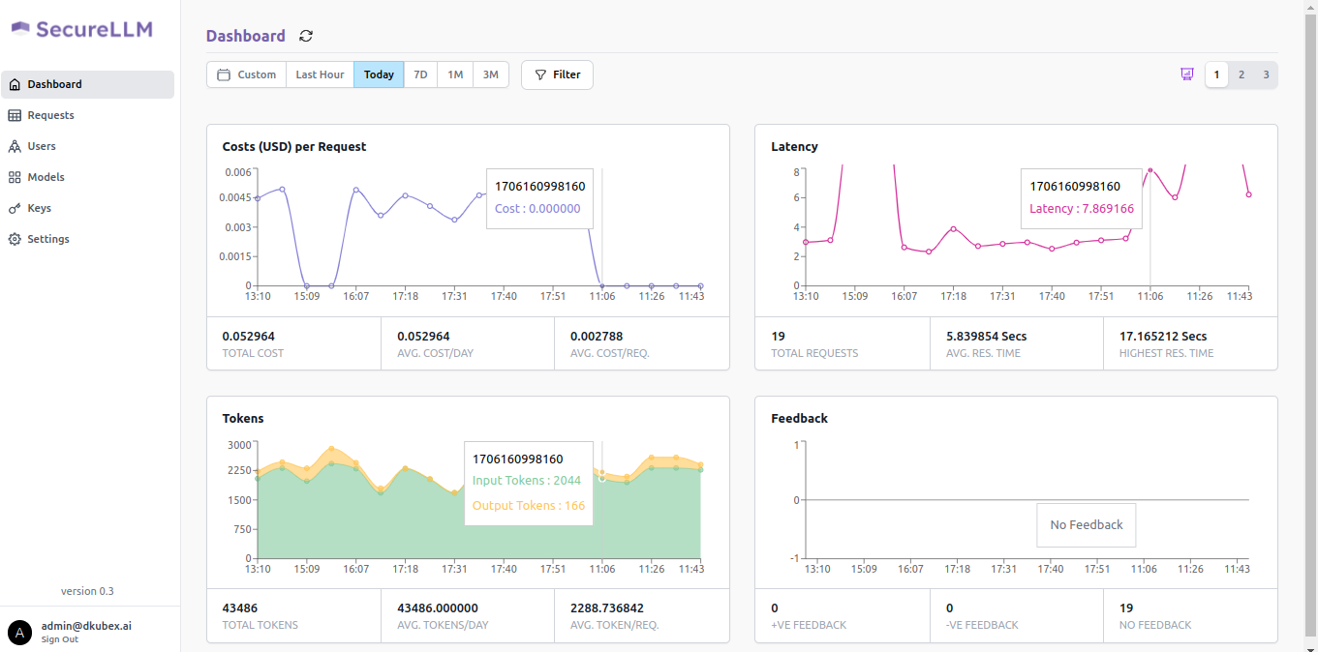The width and height of the screenshot is (1318, 652).
Task: Open the Requests page from sidebar
Action: point(50,115)
